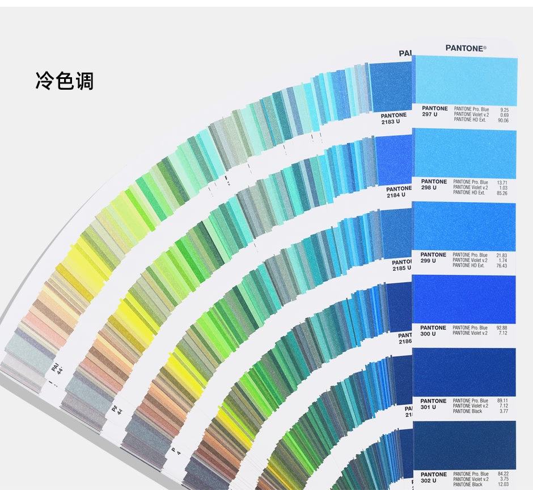Choose the PANTONE 2185 U swatch
Screen dimensions: 533x490
[x=397, y=233]
